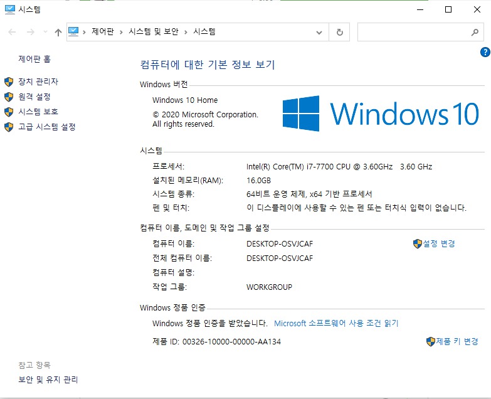Click the computer icon in the address bar

(73, 31)
